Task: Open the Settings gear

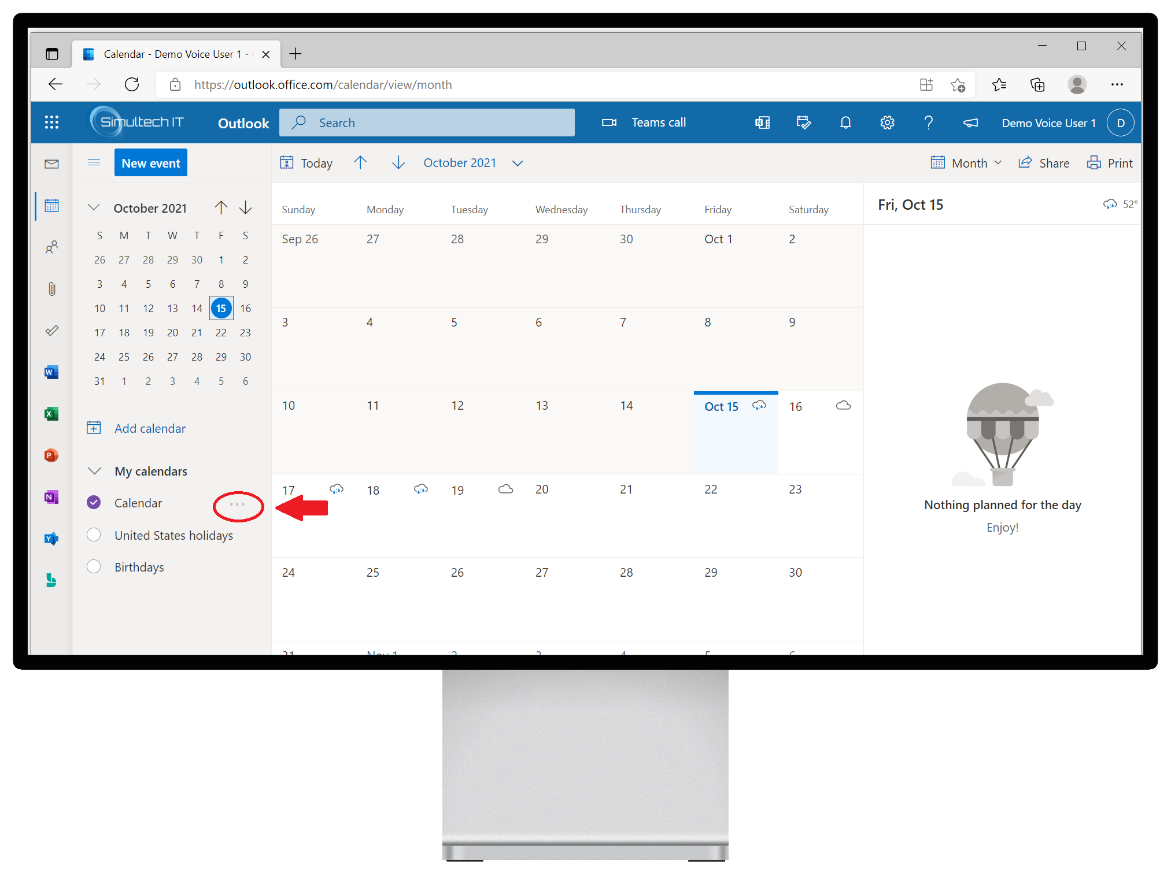Action: click(x=887, y=123)
